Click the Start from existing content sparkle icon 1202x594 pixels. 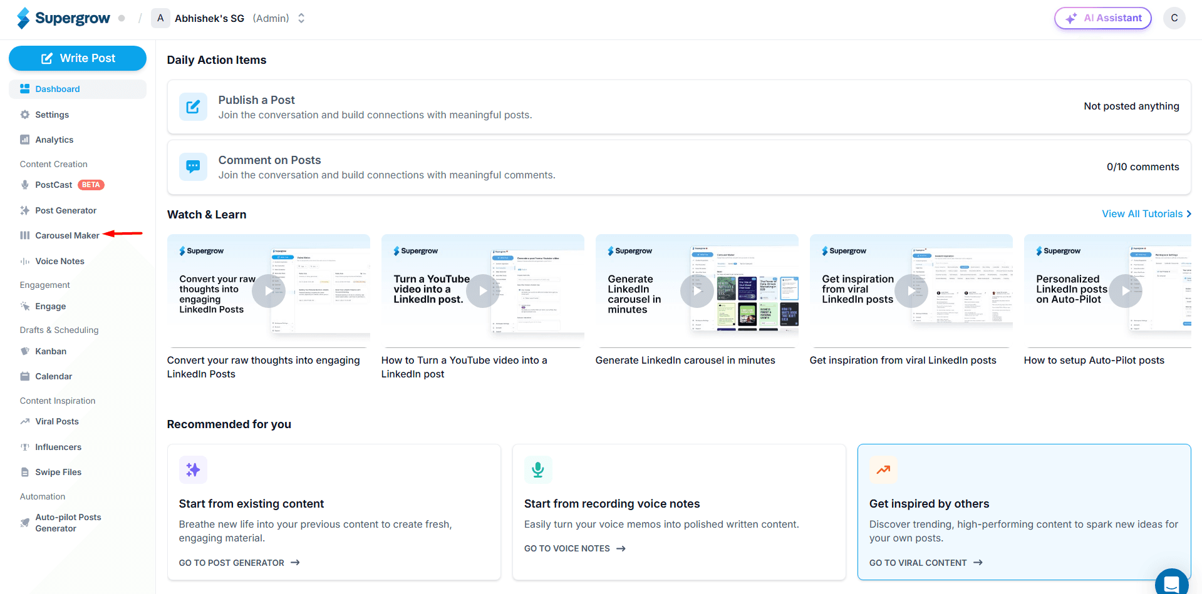tap(193, 469)
